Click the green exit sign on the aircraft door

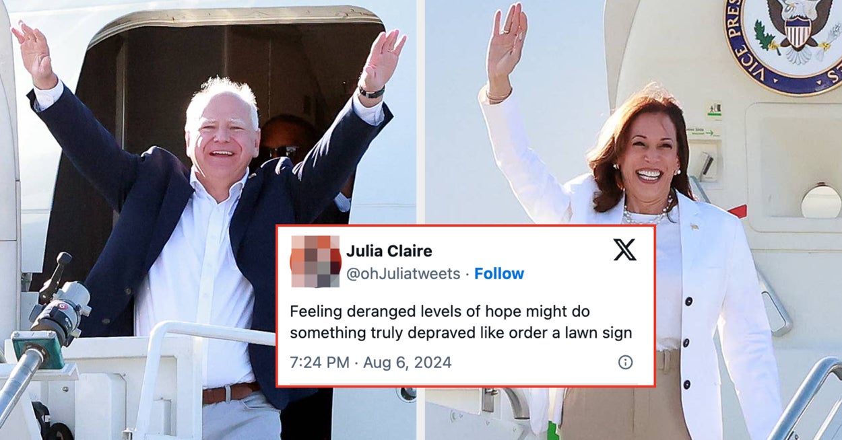(x=714, y=109)
